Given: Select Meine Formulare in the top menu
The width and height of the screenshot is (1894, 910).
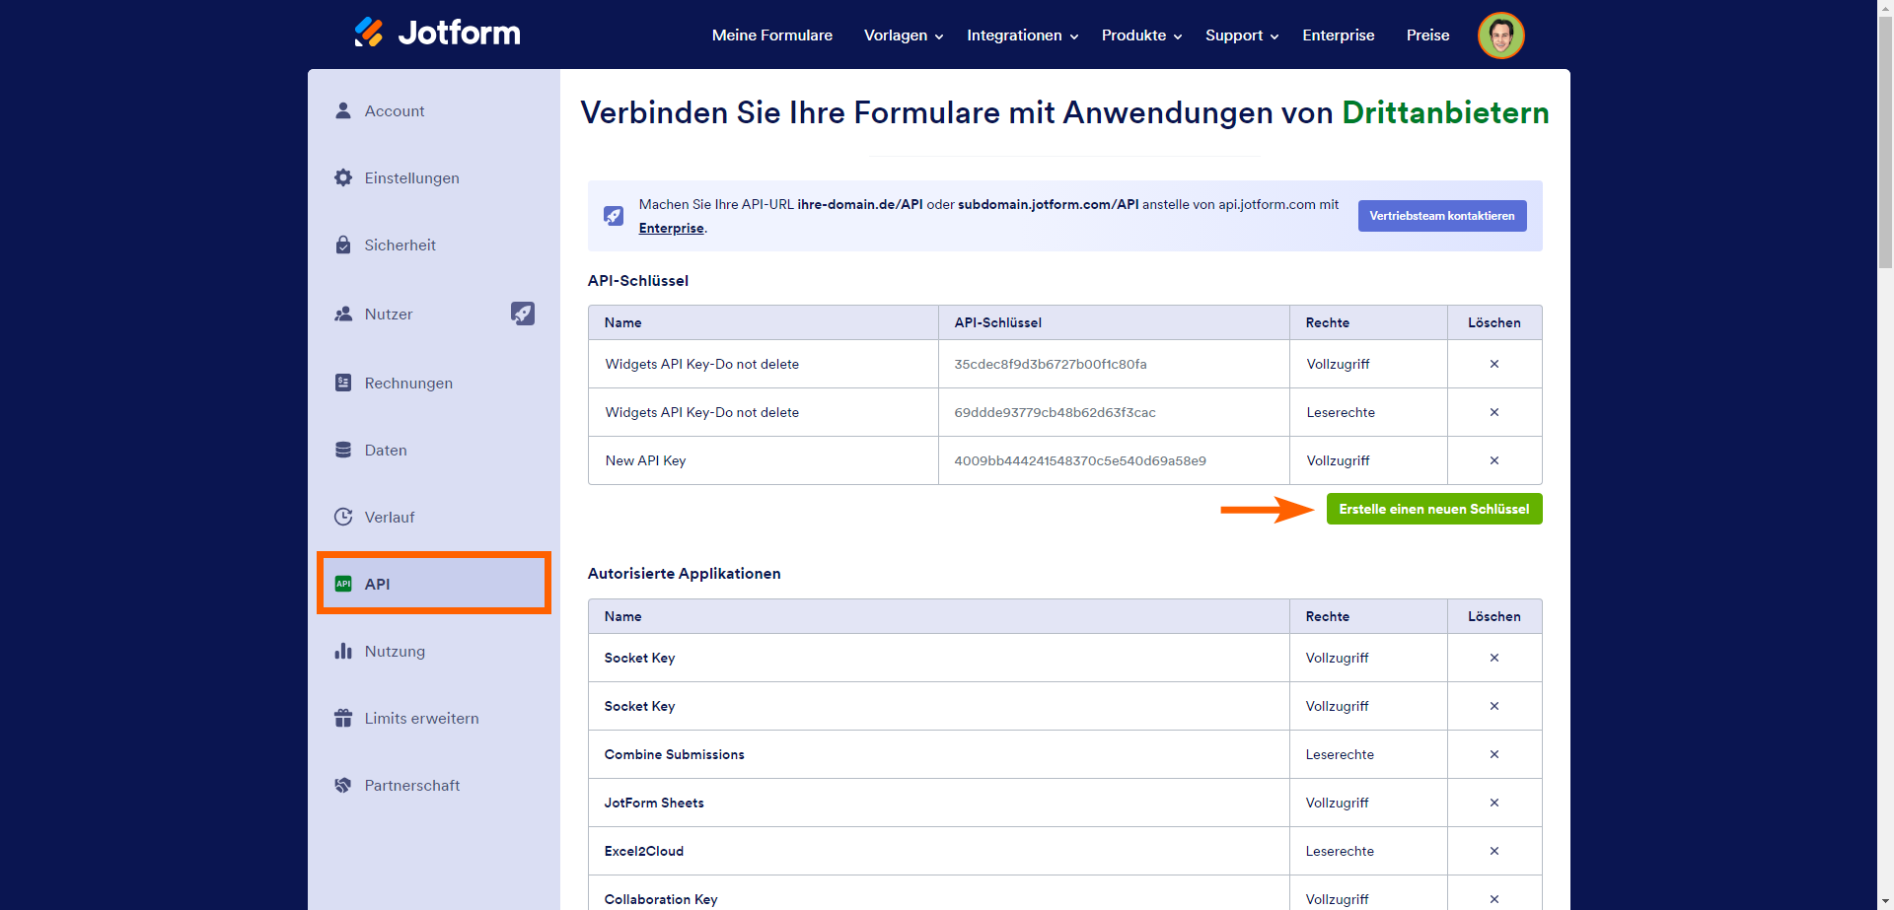Looking at the screenshot, I should (772, 35).
